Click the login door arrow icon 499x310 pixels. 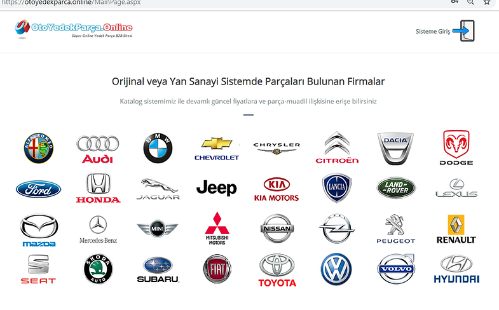pos(463,31)
